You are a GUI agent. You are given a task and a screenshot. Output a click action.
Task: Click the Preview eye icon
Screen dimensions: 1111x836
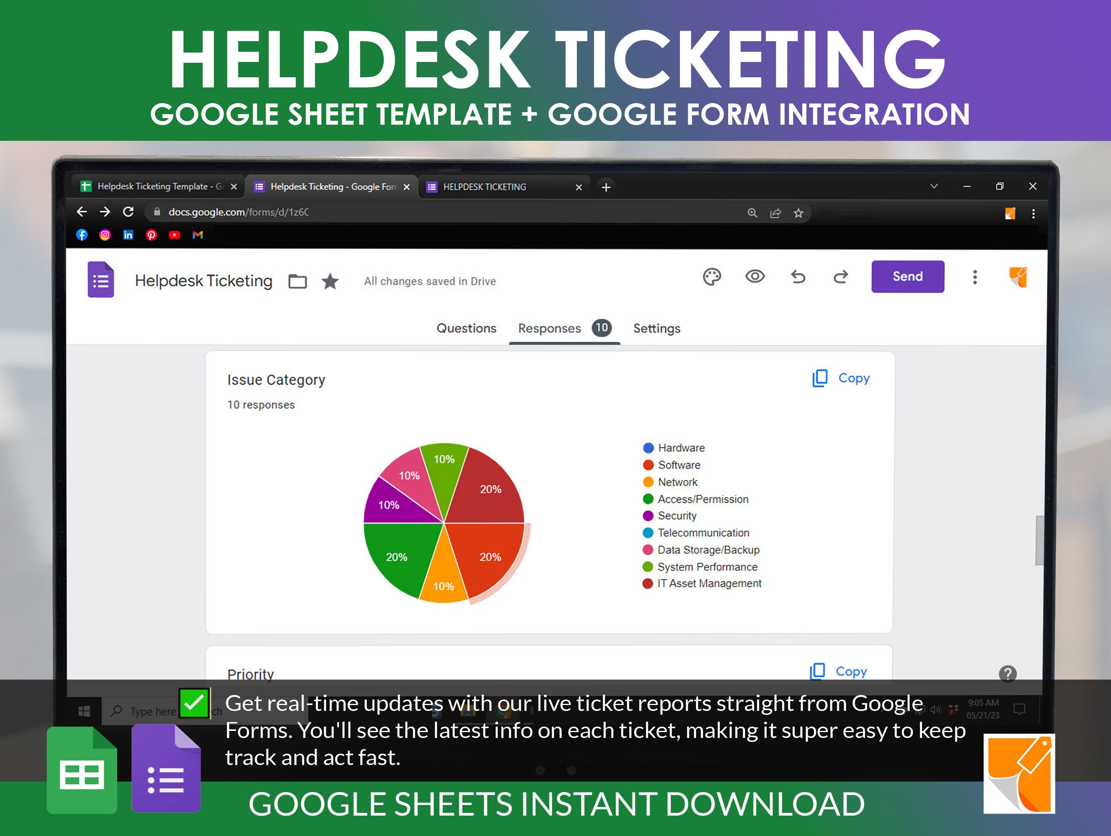[755, 276]
